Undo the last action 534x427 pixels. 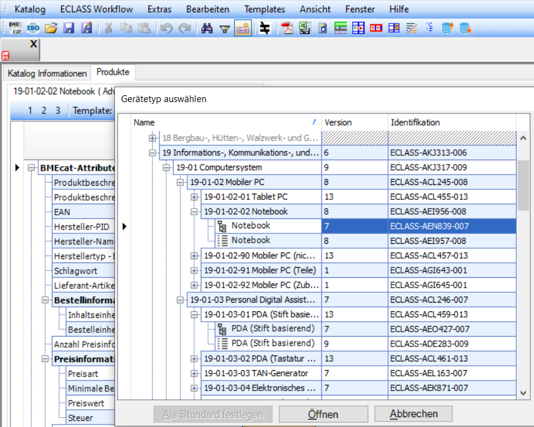point(166,28)
